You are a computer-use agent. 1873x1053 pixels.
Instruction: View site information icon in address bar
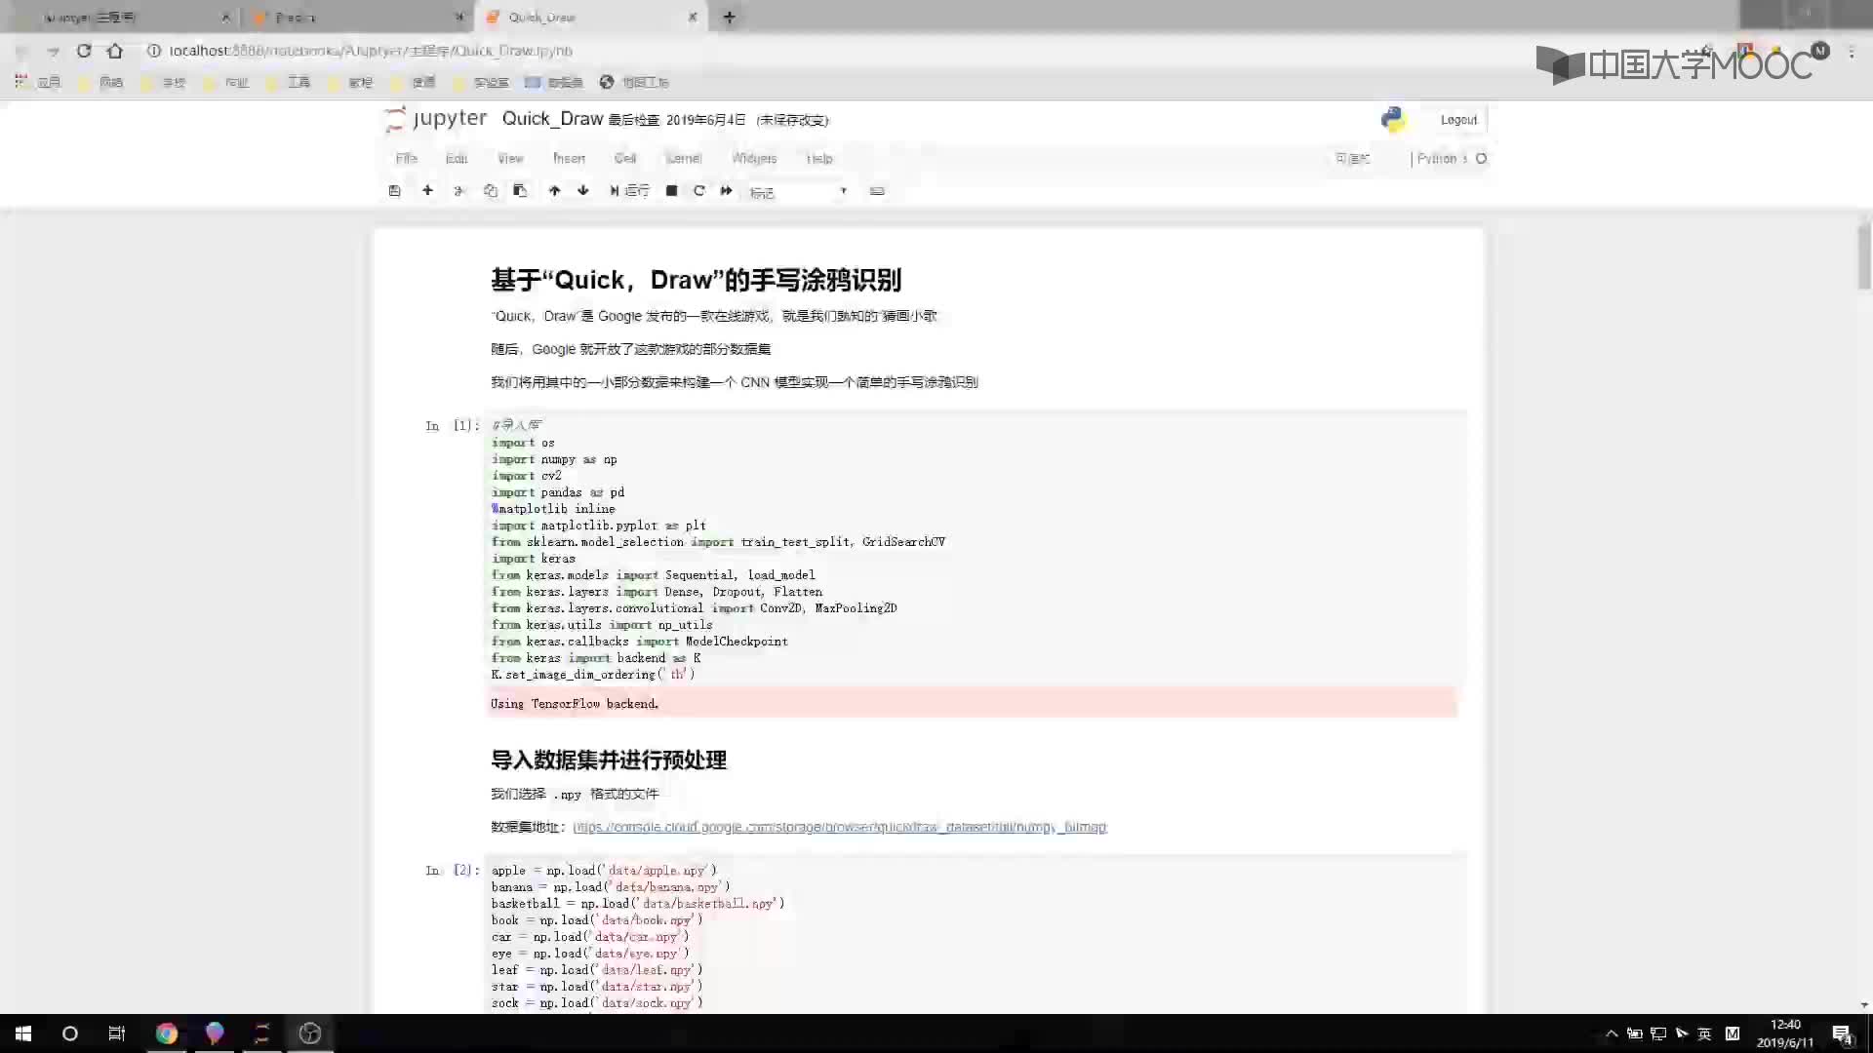(154, 51)
